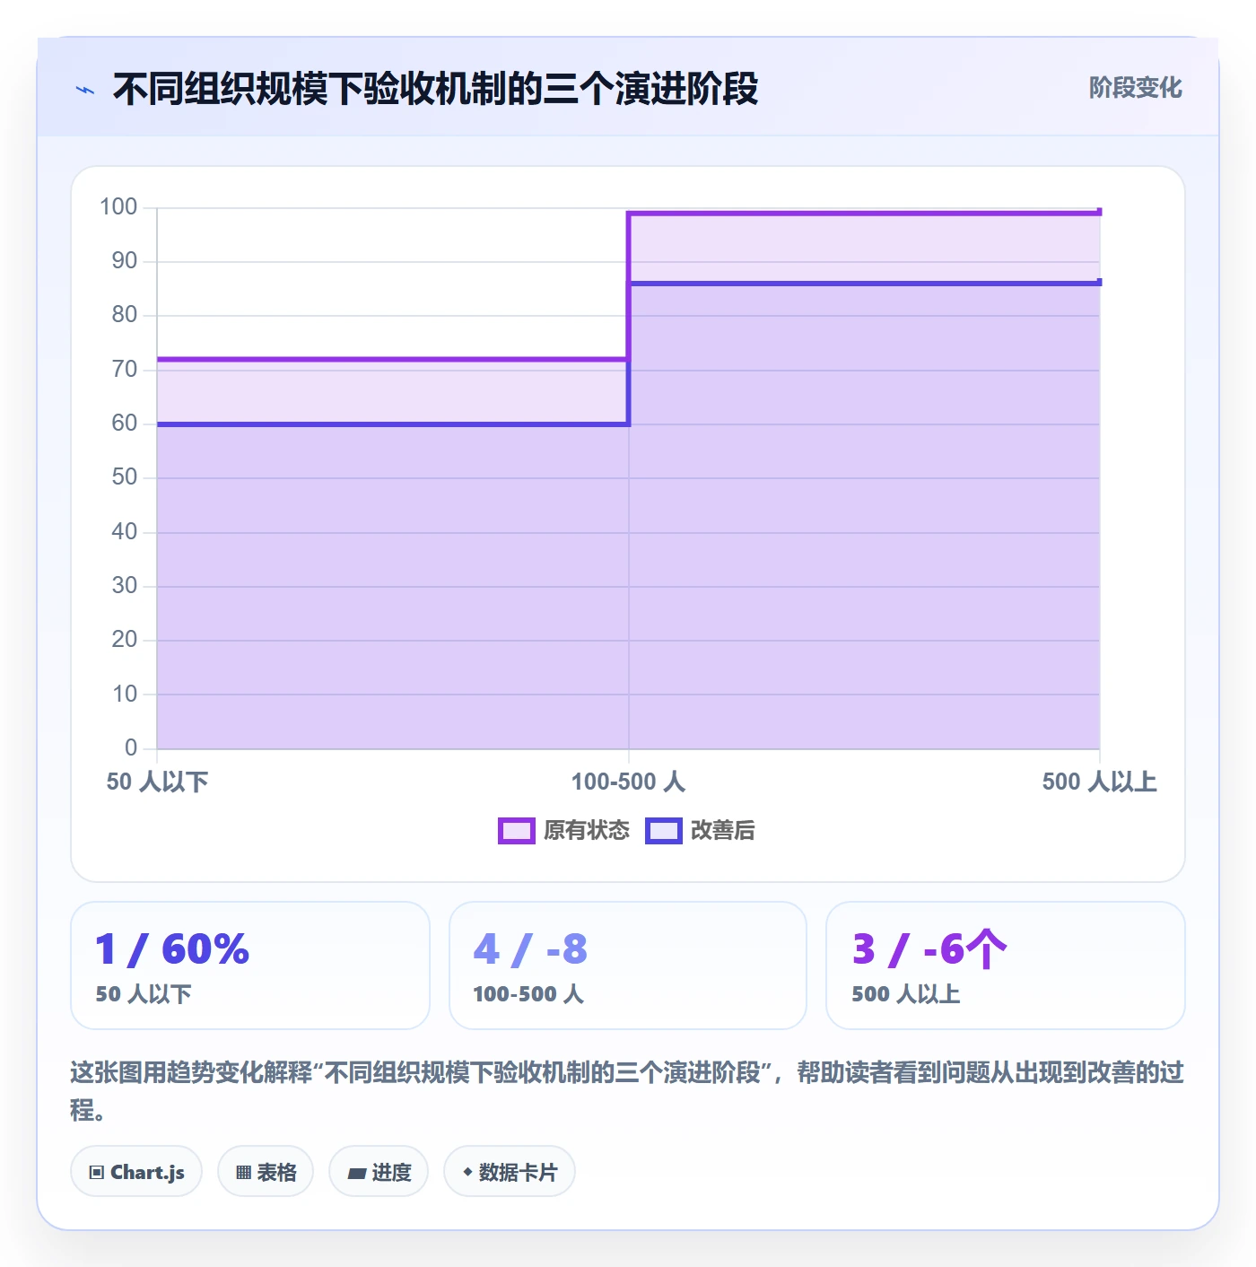
Task: Click the 100-500 人 card caption
Action: click(x=528, y=994)
